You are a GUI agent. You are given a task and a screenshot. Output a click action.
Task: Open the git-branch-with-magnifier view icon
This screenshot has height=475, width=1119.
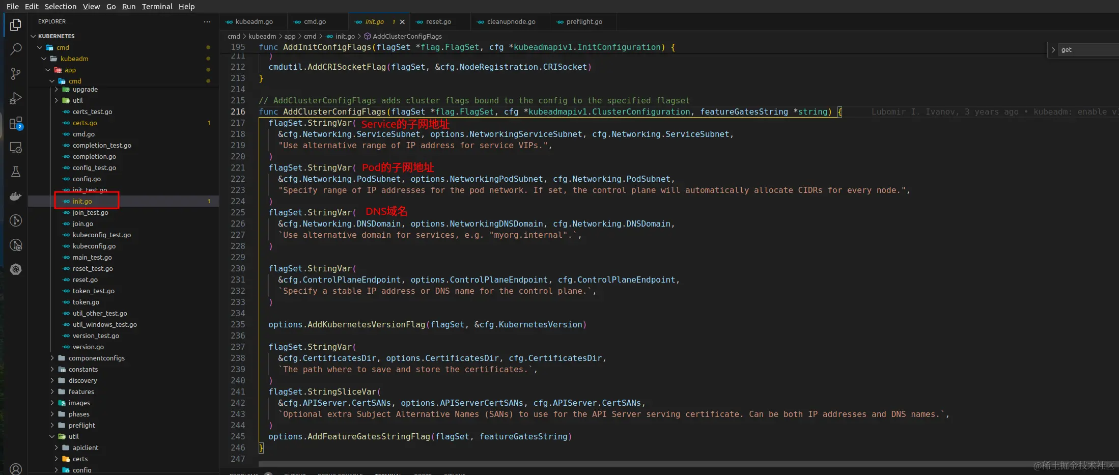[x=16, y=245]
